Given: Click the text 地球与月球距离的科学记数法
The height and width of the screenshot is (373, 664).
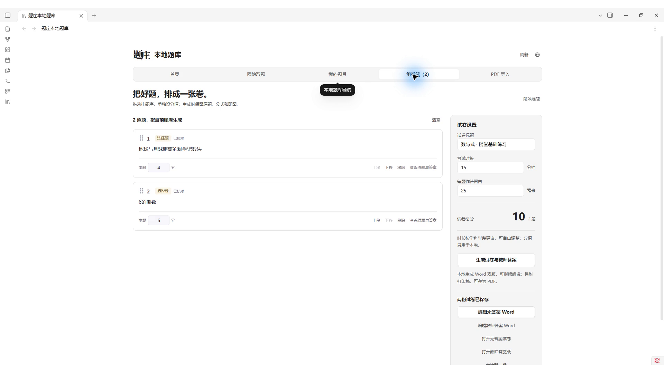Looking at the screenshot, I should (170, 149).
